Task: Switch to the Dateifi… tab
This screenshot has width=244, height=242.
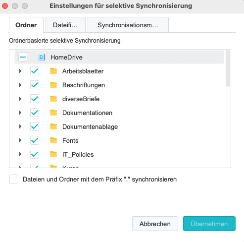Action: 65,25
